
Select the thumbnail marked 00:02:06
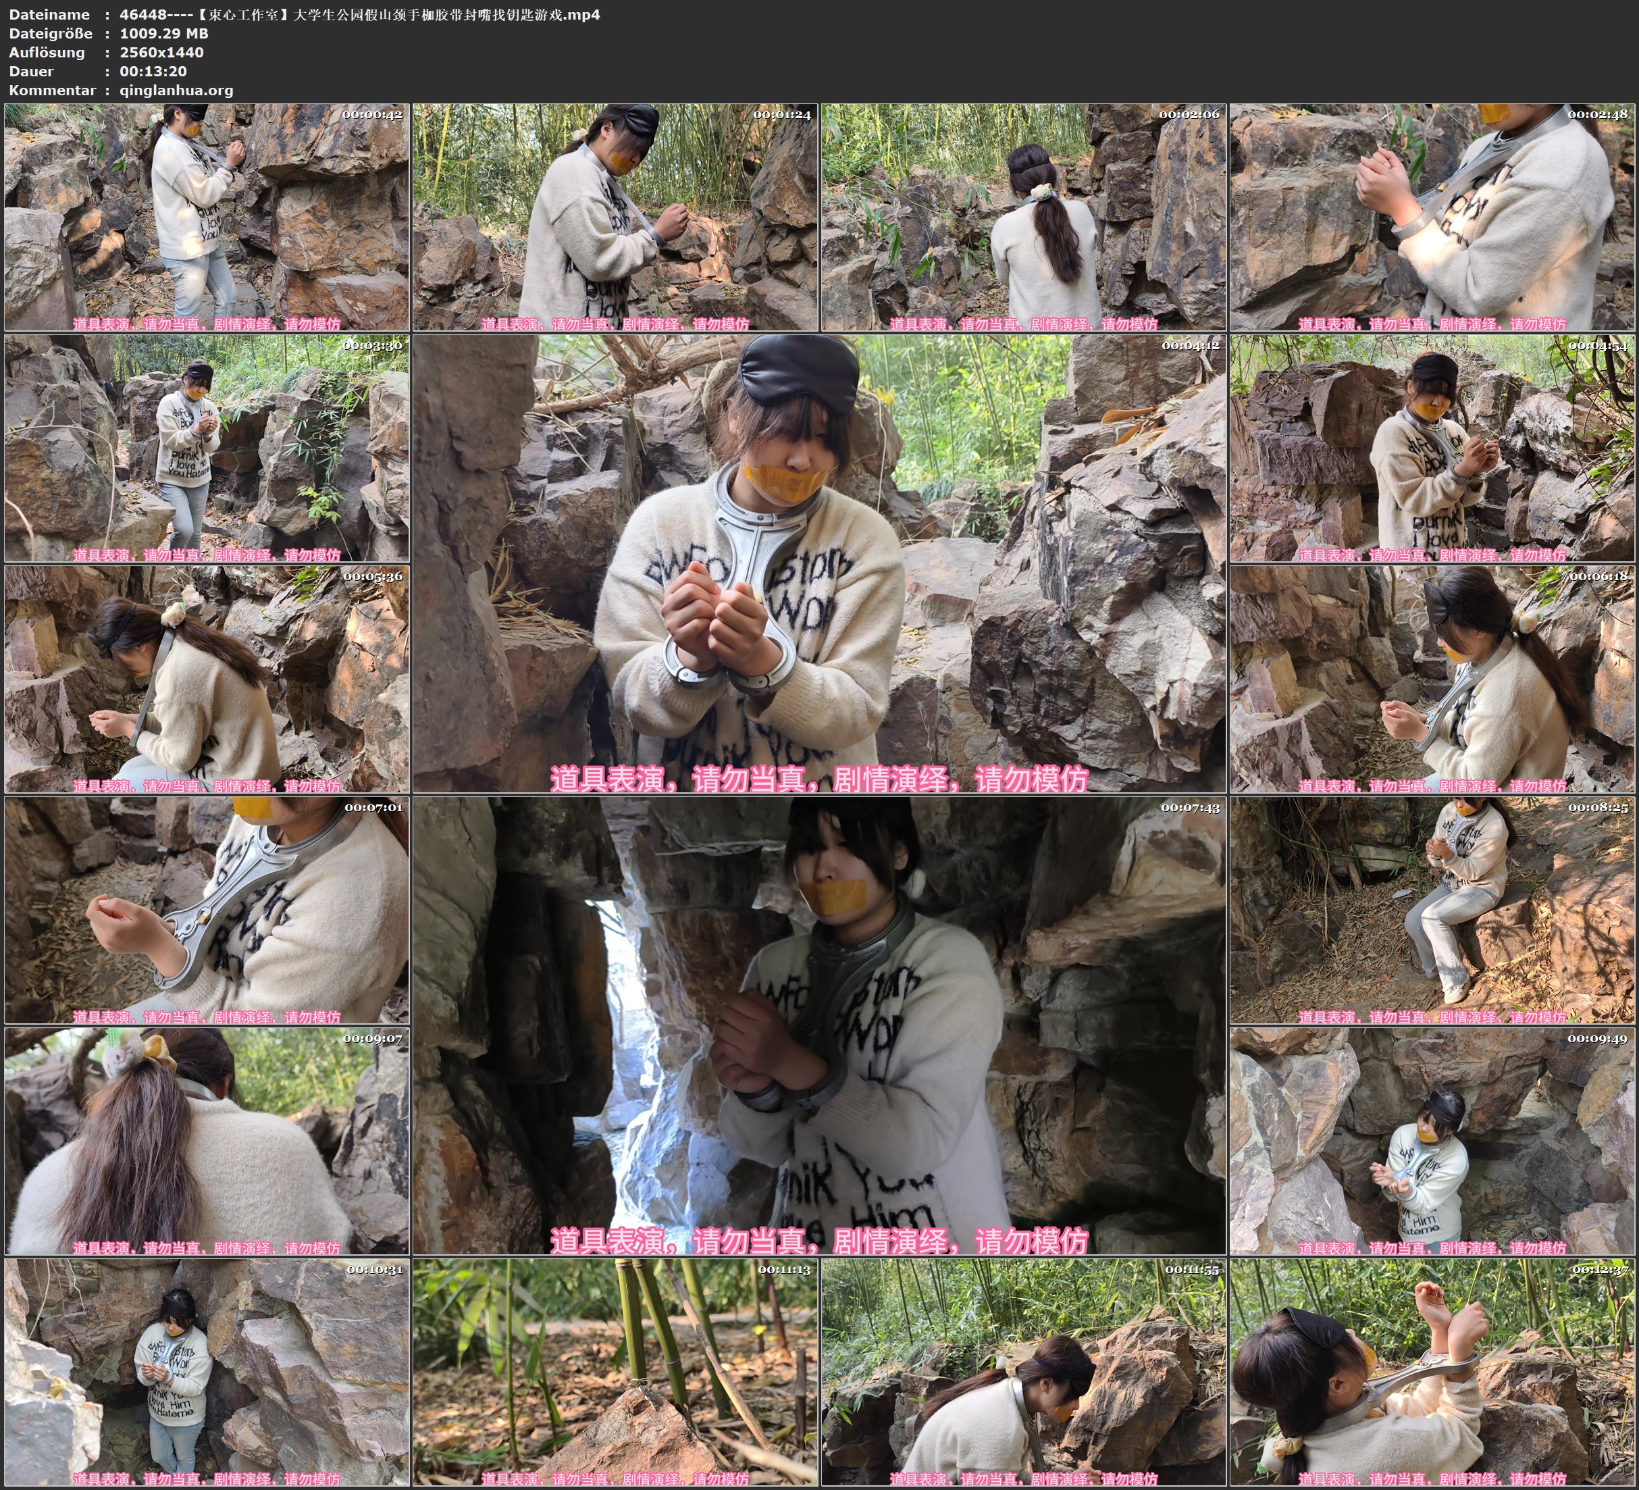[x=1022, y=216]
